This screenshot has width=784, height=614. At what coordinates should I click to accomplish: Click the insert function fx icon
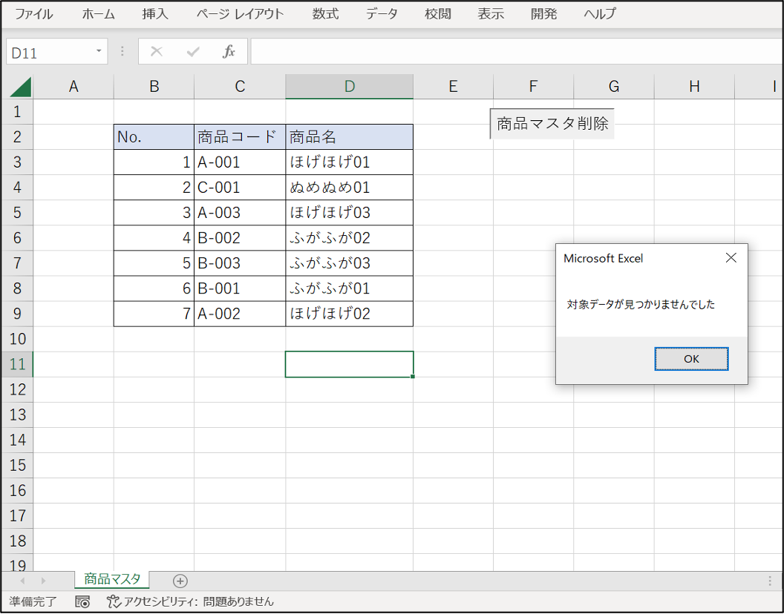click(229, 52)
